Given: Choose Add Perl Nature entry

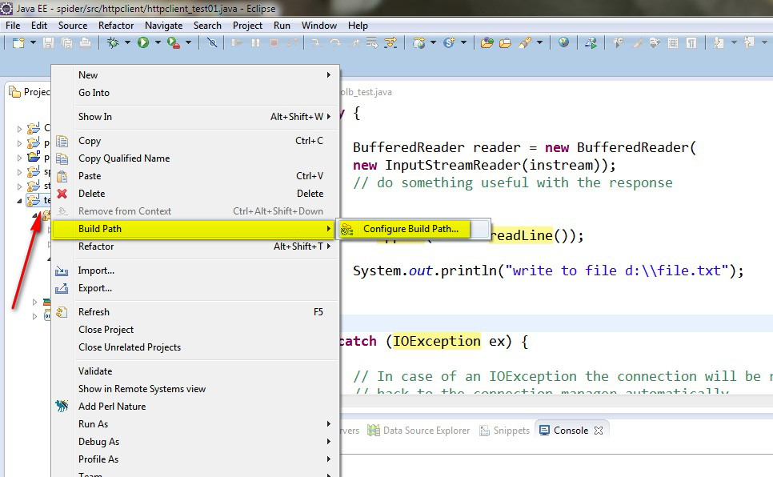Looking at the screenshot, I should pyautogui.click(x=195, y=407).
